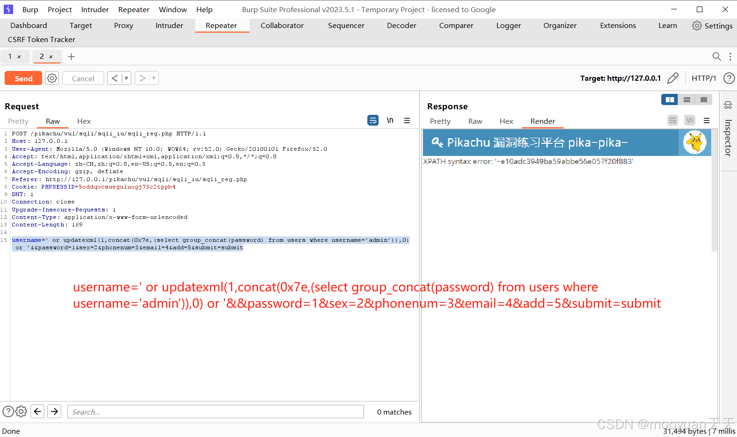Open the Decoder tab
737x437 pixels.
point(401,26)
